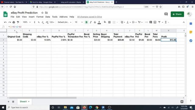Toggle Strikethrough formatting
Image resolution: width=195 pixels, height=110 pixels.
95,22
